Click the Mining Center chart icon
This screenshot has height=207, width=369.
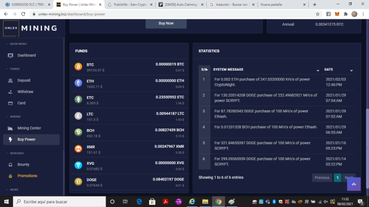tap(10, 128)
